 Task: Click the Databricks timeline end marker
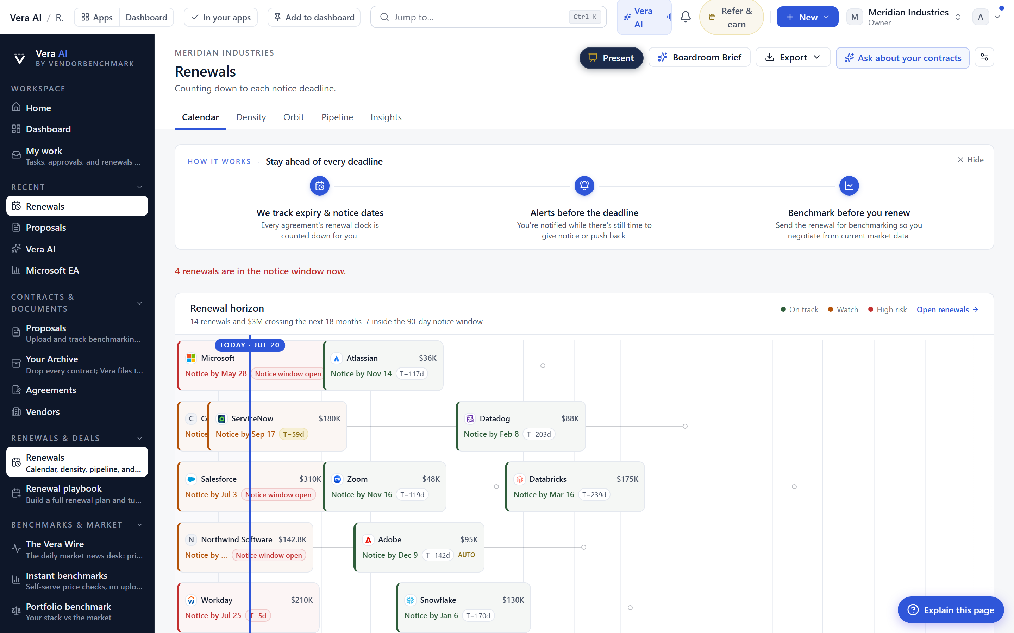[794, 487]
